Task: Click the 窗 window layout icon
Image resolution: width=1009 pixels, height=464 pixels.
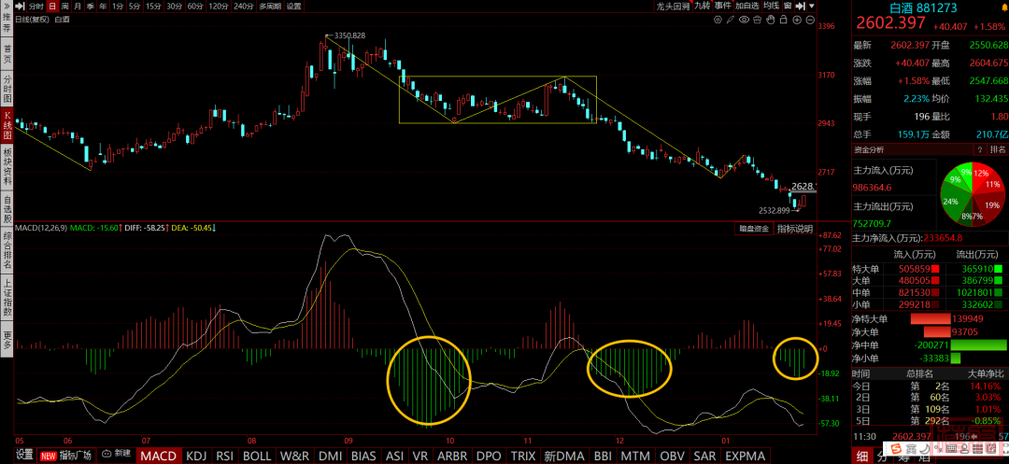Action: pyautogui.click(x=788, y=7)
